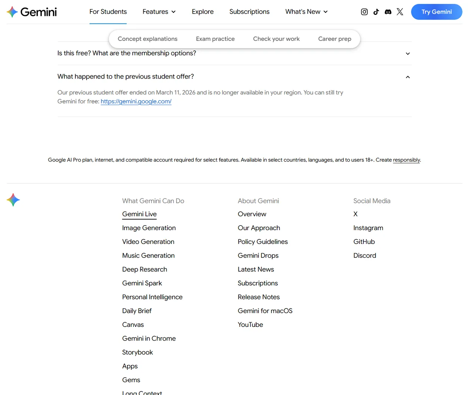Open the Gems footer link

click(131, 380)
